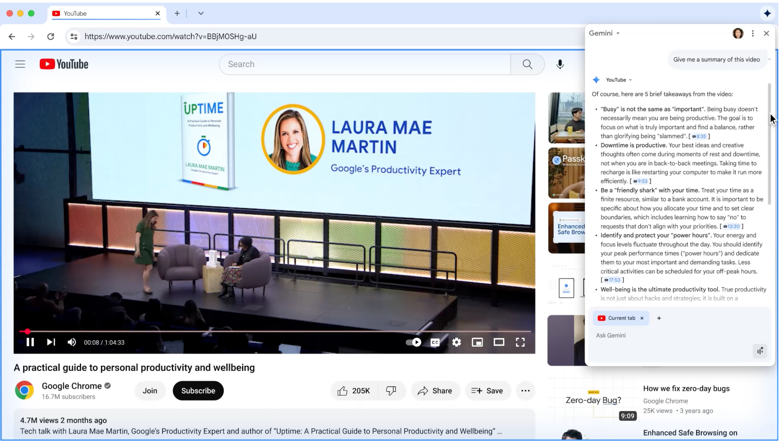Activate miniplayer mode in the video player
The width and height of the screenshot is (780, 443).
coord(477,342)
